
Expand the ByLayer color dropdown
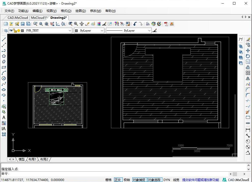click(x=102, y=30)
